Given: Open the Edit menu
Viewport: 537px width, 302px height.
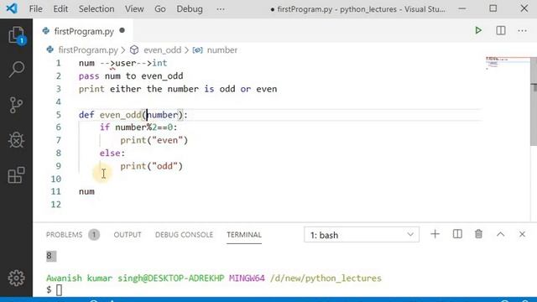Looking at the screenshot, I should pos(60,9).
